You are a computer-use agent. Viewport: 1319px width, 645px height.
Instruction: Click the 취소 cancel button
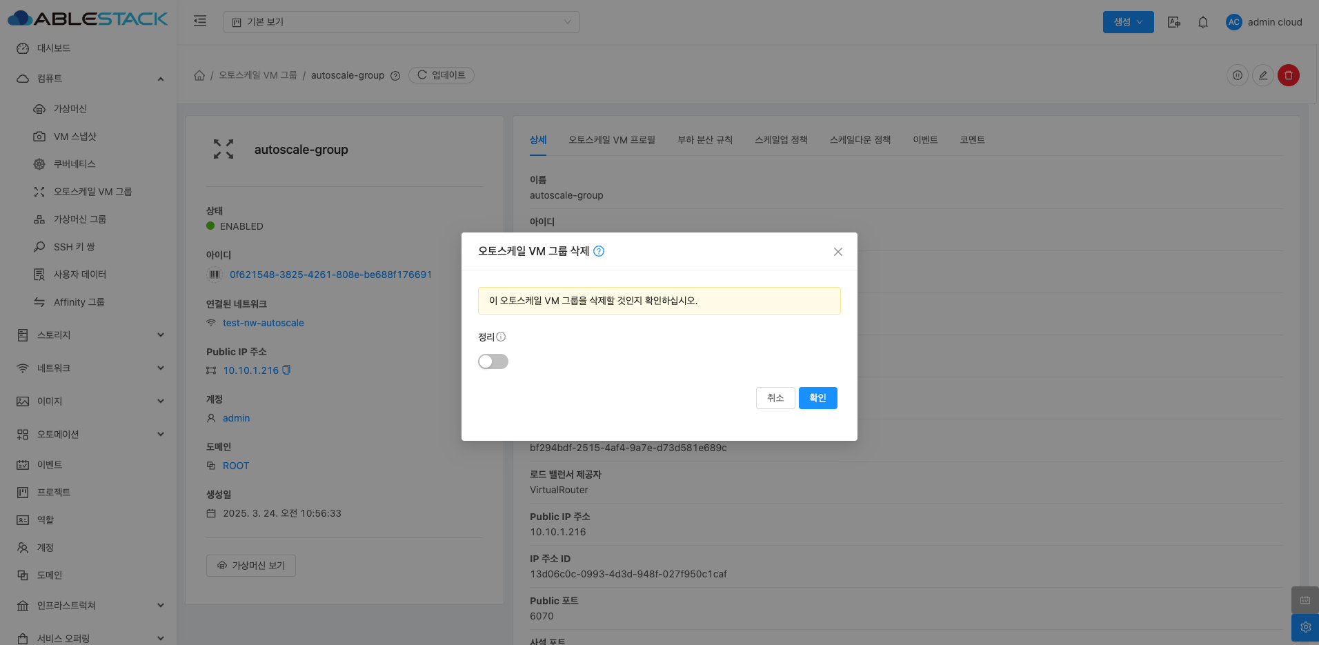775,398
